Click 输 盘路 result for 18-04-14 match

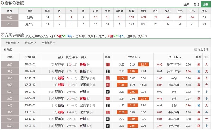pos(199,71)
